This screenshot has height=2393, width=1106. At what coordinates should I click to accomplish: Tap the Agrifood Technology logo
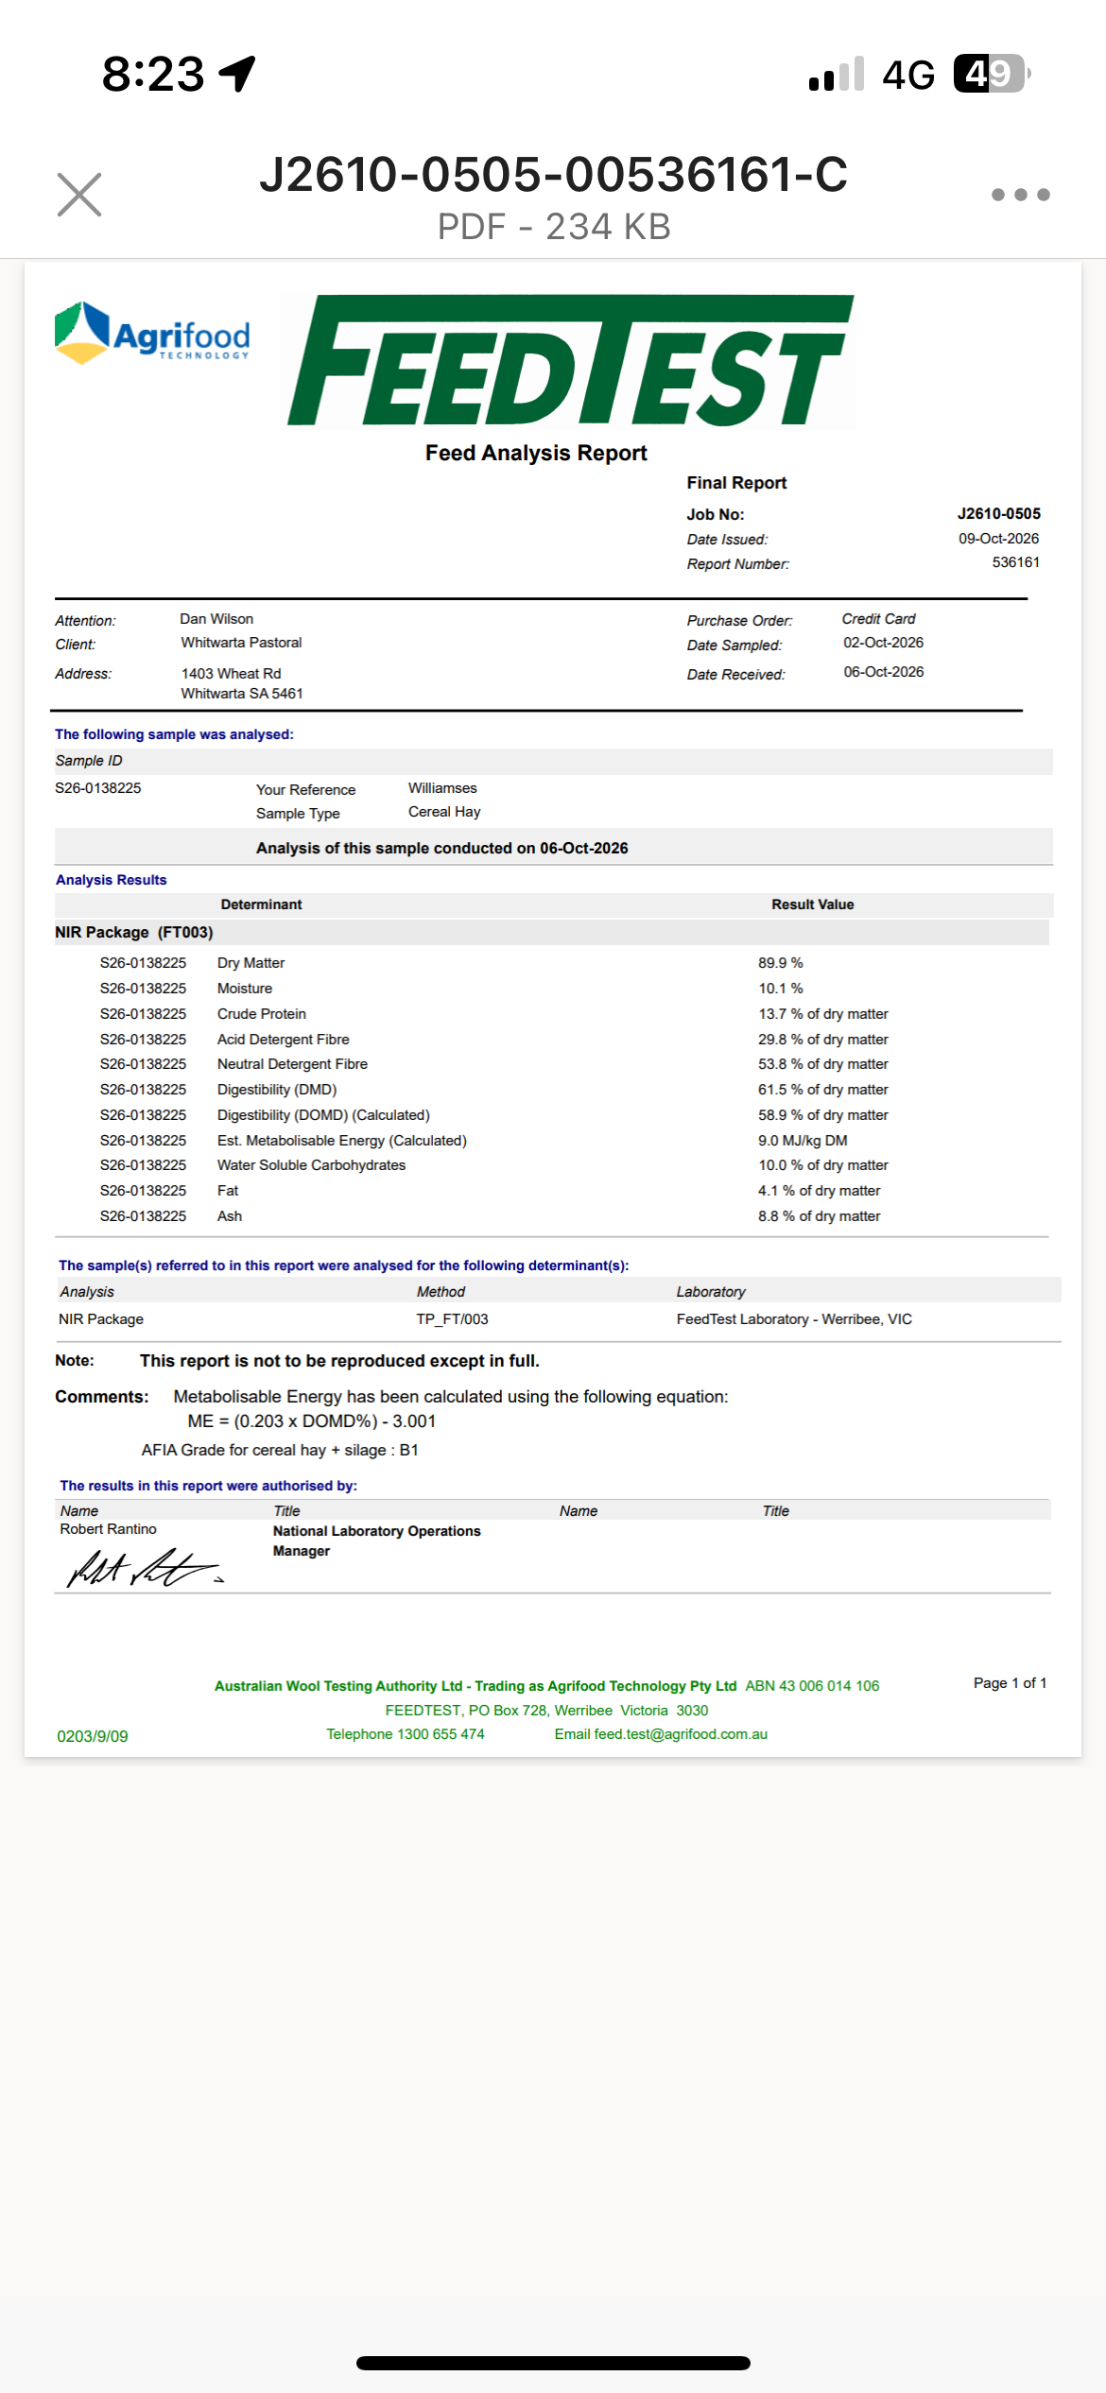152,333
